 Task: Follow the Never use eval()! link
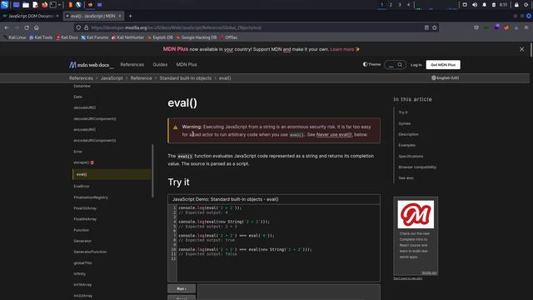[334, 135]
